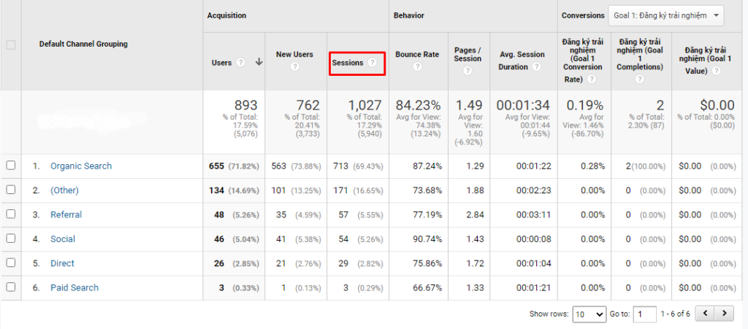Click the help icon under Pages / Session
The image size is (748, 329).
(467, 71)
